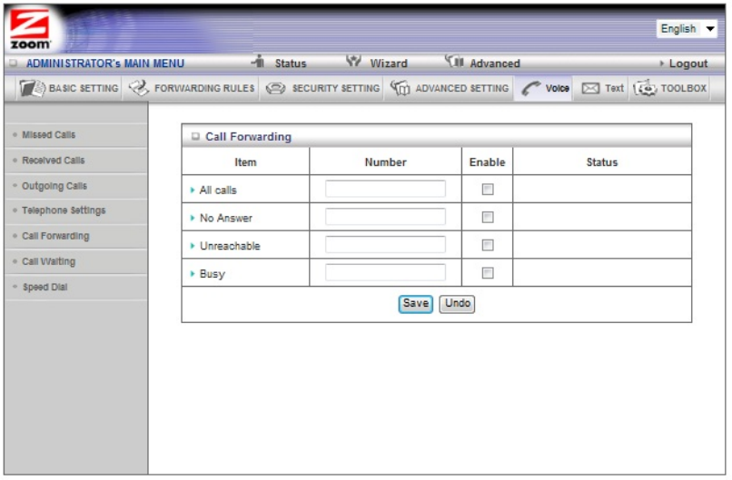Open the Wizard menu
The height and width of the screenshot is (480, 732).
point(389,64)
